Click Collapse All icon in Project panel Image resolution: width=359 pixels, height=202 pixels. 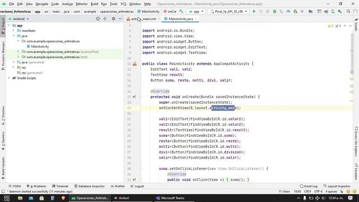click(x=105, y=19)
